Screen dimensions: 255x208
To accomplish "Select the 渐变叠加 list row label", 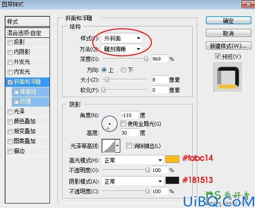I will (25, 131).
